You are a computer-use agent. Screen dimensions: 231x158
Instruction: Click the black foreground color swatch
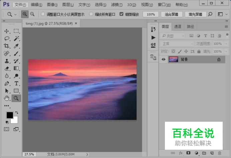10,115
